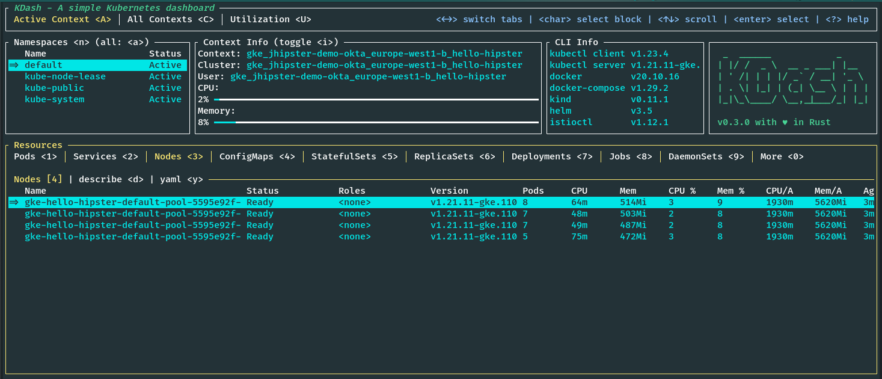
Task: Open the Pods resource tab
Action: tap(35, 156)
